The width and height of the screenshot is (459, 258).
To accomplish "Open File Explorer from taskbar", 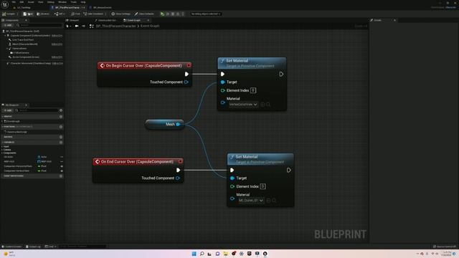I will [226, 254].
